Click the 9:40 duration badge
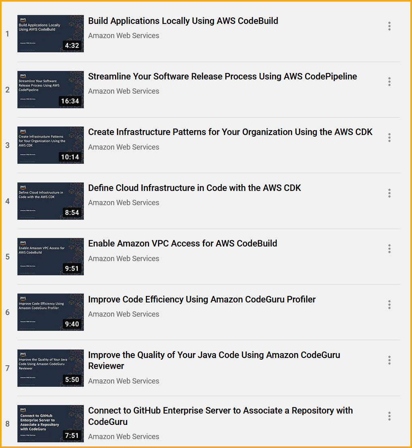Screen dimensions: 412x448 click(72, 324)
